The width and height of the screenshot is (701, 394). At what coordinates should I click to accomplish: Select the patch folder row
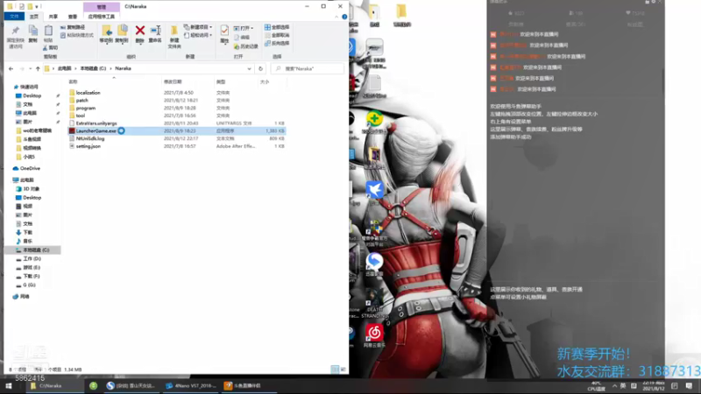177,100
